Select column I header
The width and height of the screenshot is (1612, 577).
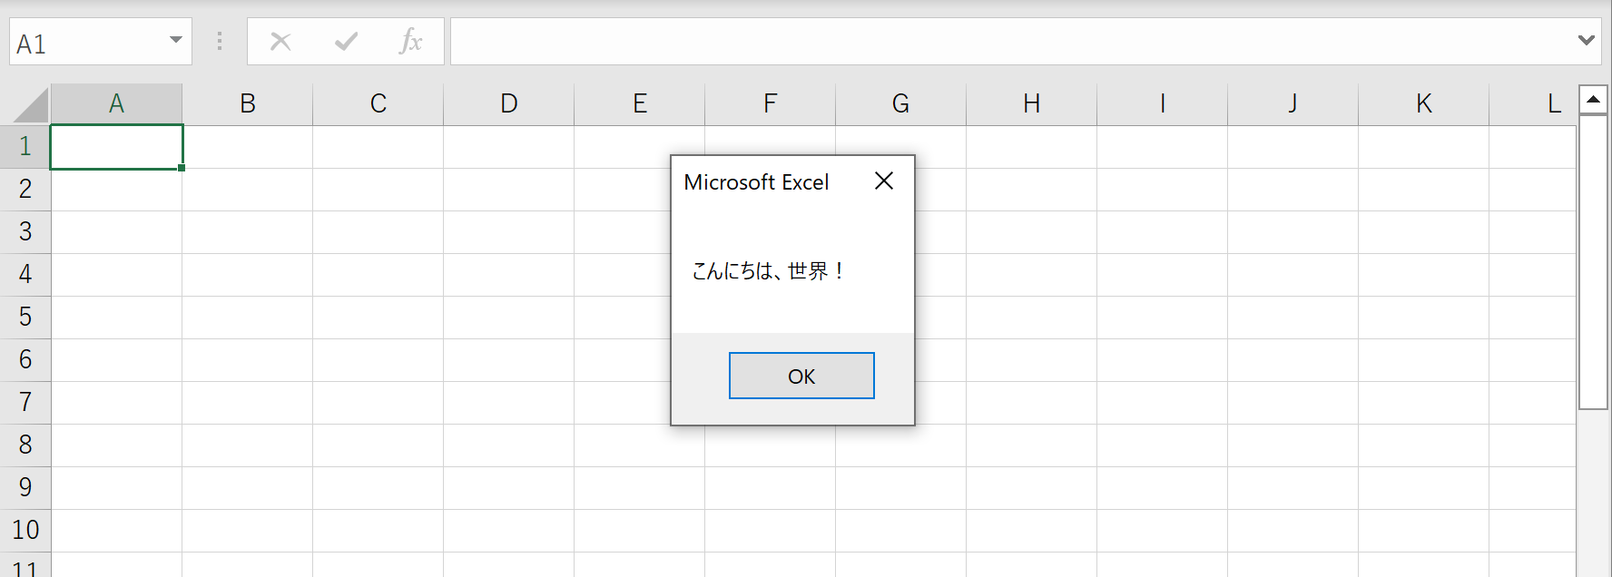1162,104
